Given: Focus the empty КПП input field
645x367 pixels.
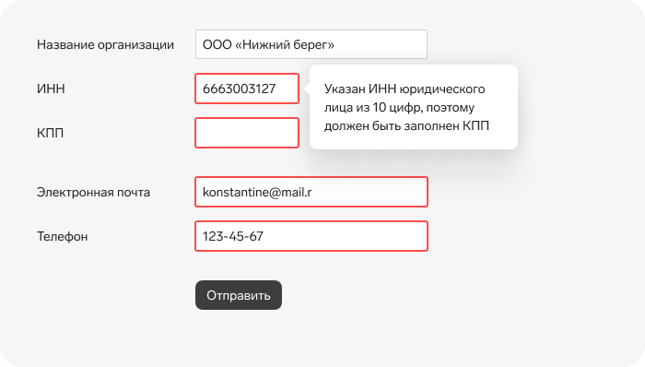Looking at the screenshot, I should click(247, 133).
